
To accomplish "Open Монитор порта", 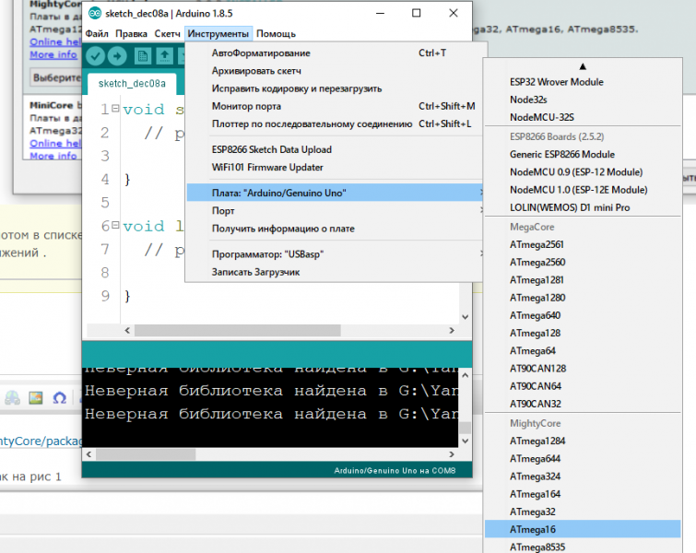I will (335, 106).
